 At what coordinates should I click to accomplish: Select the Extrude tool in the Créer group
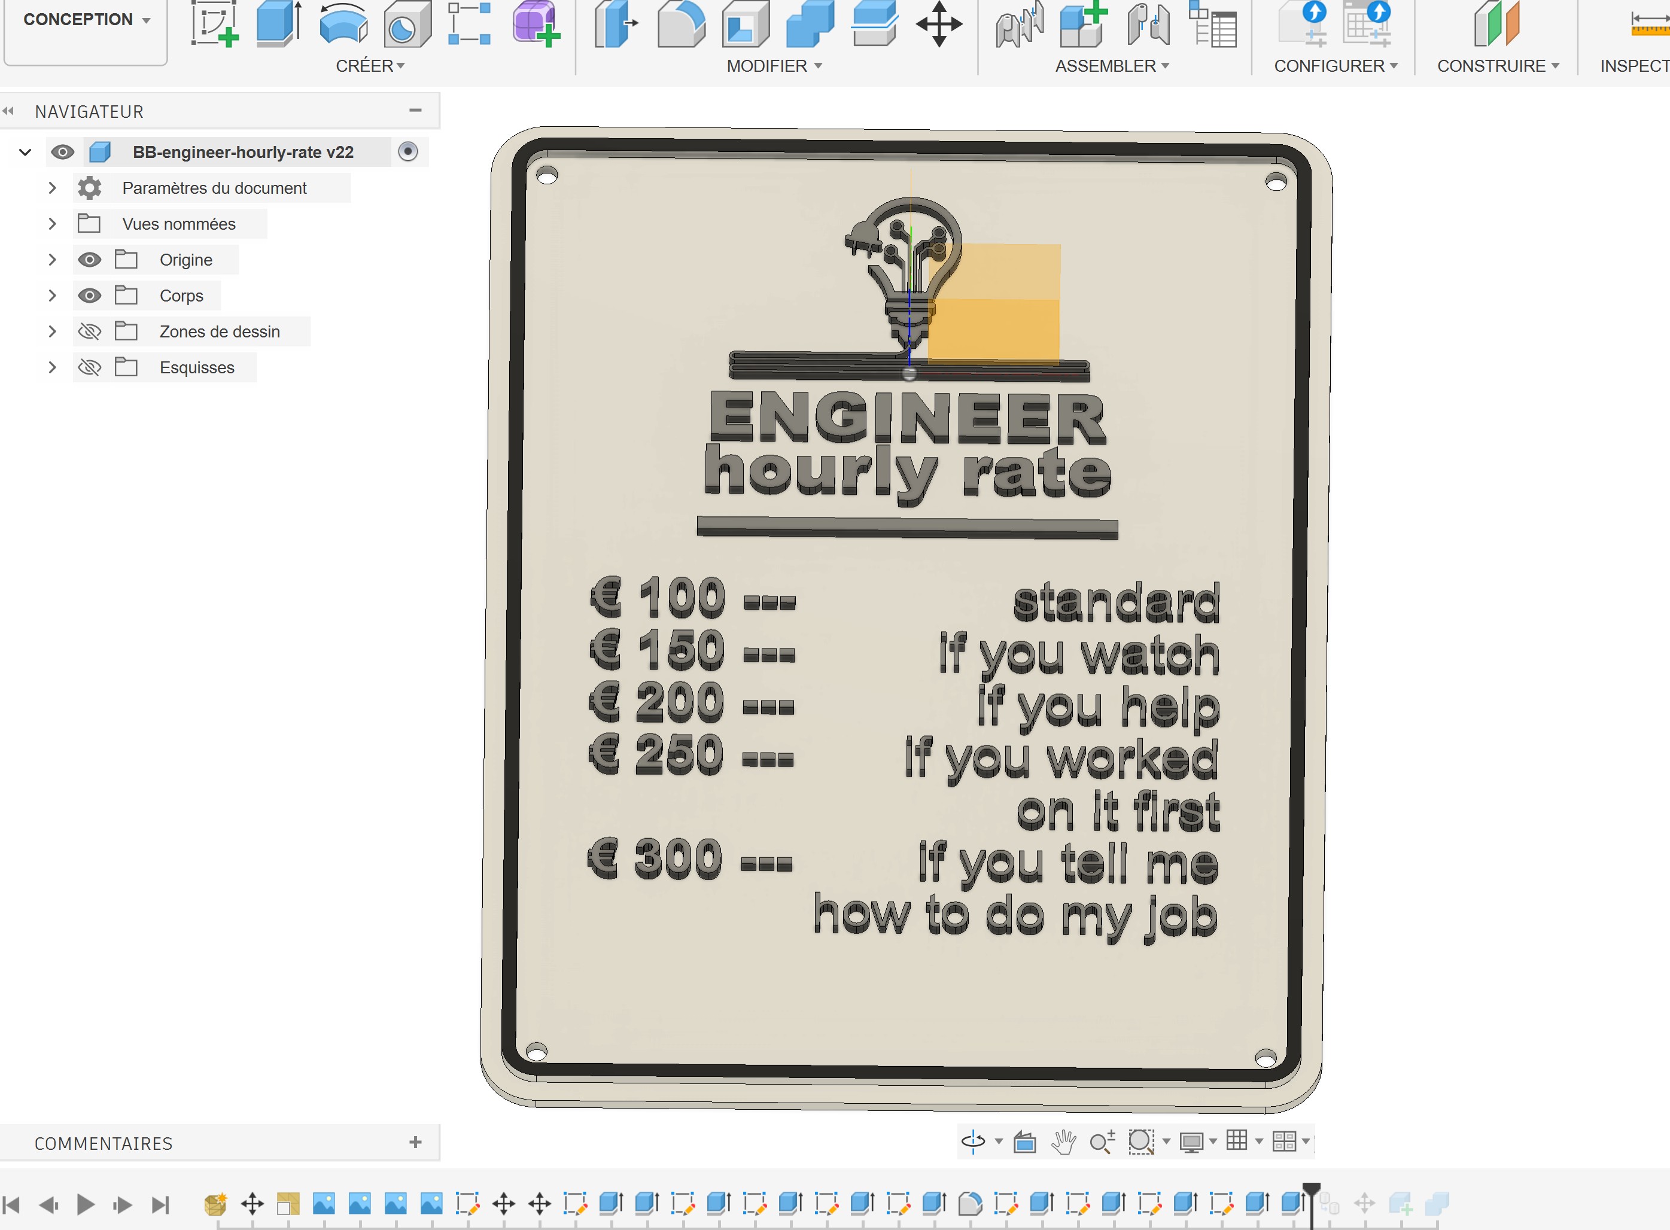tap(279, 23)
